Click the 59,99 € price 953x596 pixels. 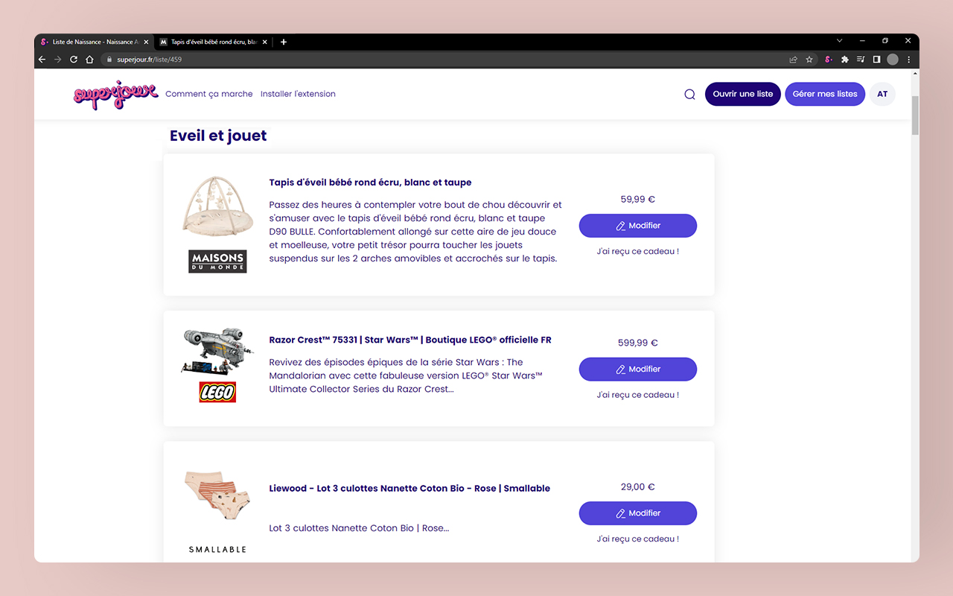[x=638, y=200]
